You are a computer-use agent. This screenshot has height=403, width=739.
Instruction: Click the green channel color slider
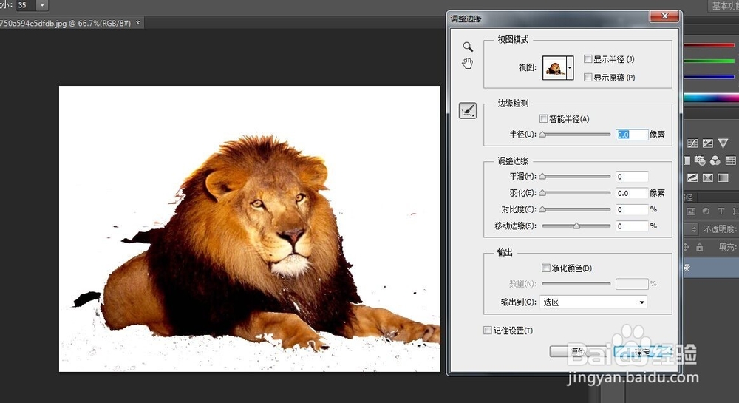coord(711,61)
